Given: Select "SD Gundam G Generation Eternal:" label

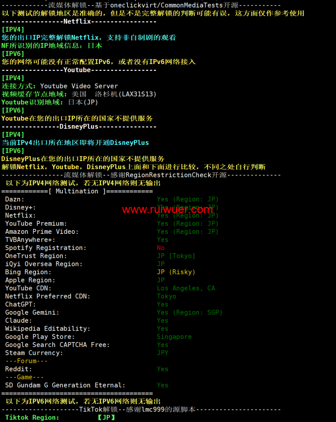Looking at the screenshot, I should click(x=65, y=385).
